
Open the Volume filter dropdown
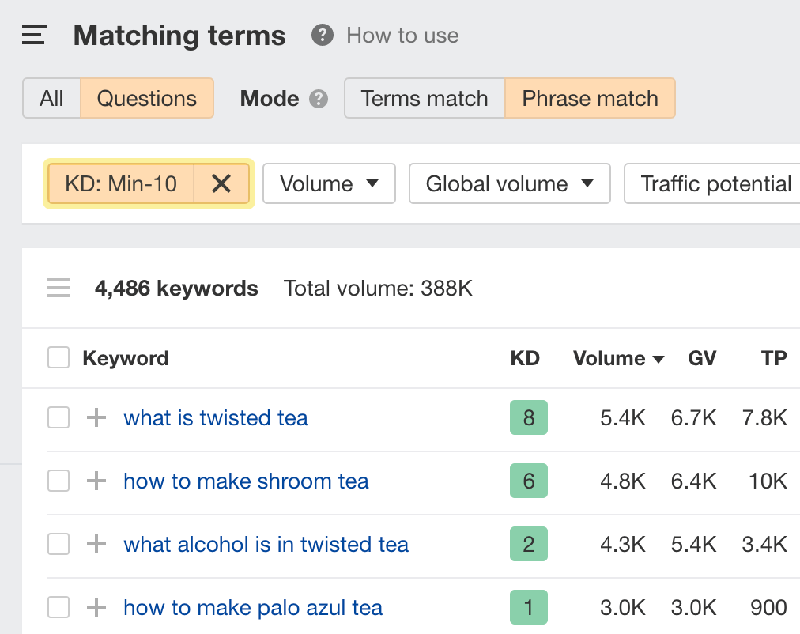(x=329, y=184)
